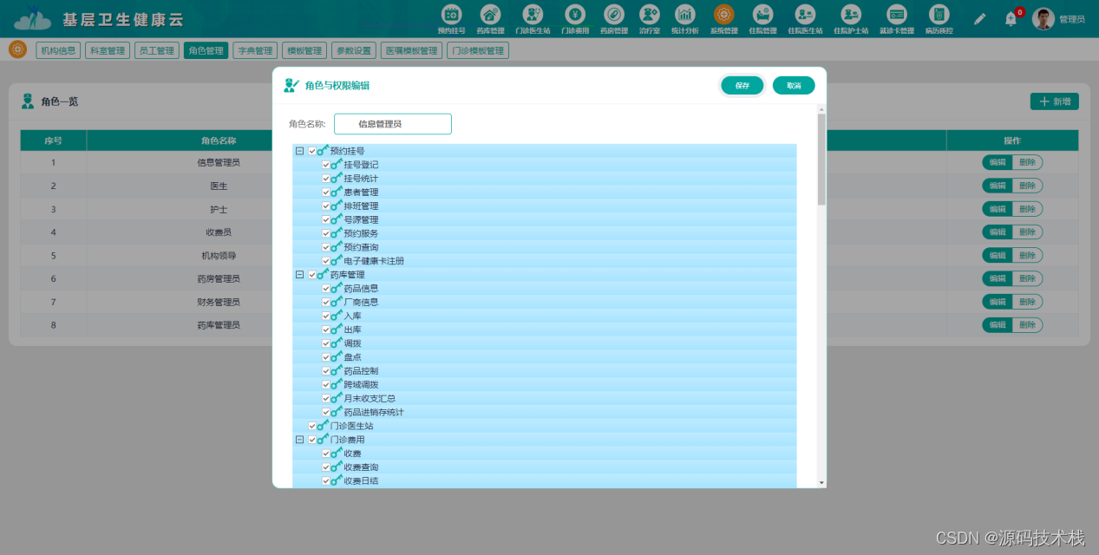The width and height of the screenshot is (1099, 555).
Task: Select the 药品进销存统计 tree row text
Action: [x=374, y=412]
